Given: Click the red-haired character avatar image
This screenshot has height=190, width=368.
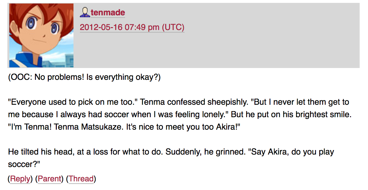Looking at the screenshot, I should (x=41, y=35).
